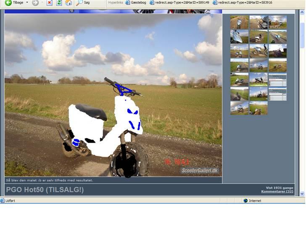Click the Udført page status icon

pos(3,201)
